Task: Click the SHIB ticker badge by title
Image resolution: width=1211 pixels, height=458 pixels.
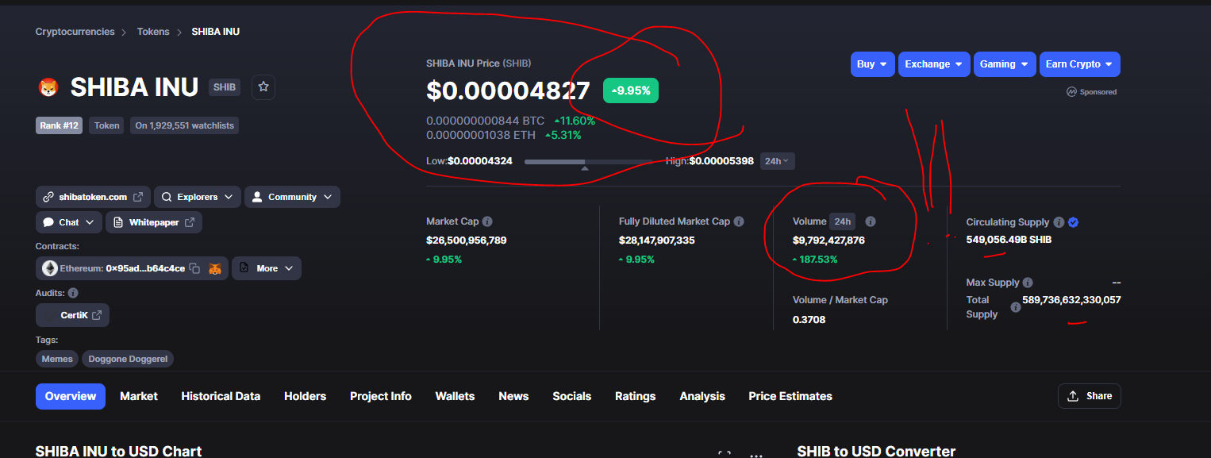Action: 225,87
